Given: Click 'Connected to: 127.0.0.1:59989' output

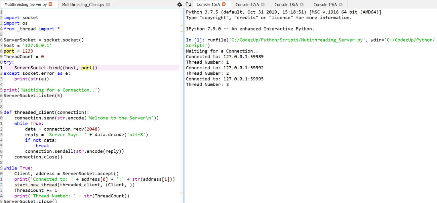Looking at the screenshot, I should pyautogui.click(x=225, y=57).
